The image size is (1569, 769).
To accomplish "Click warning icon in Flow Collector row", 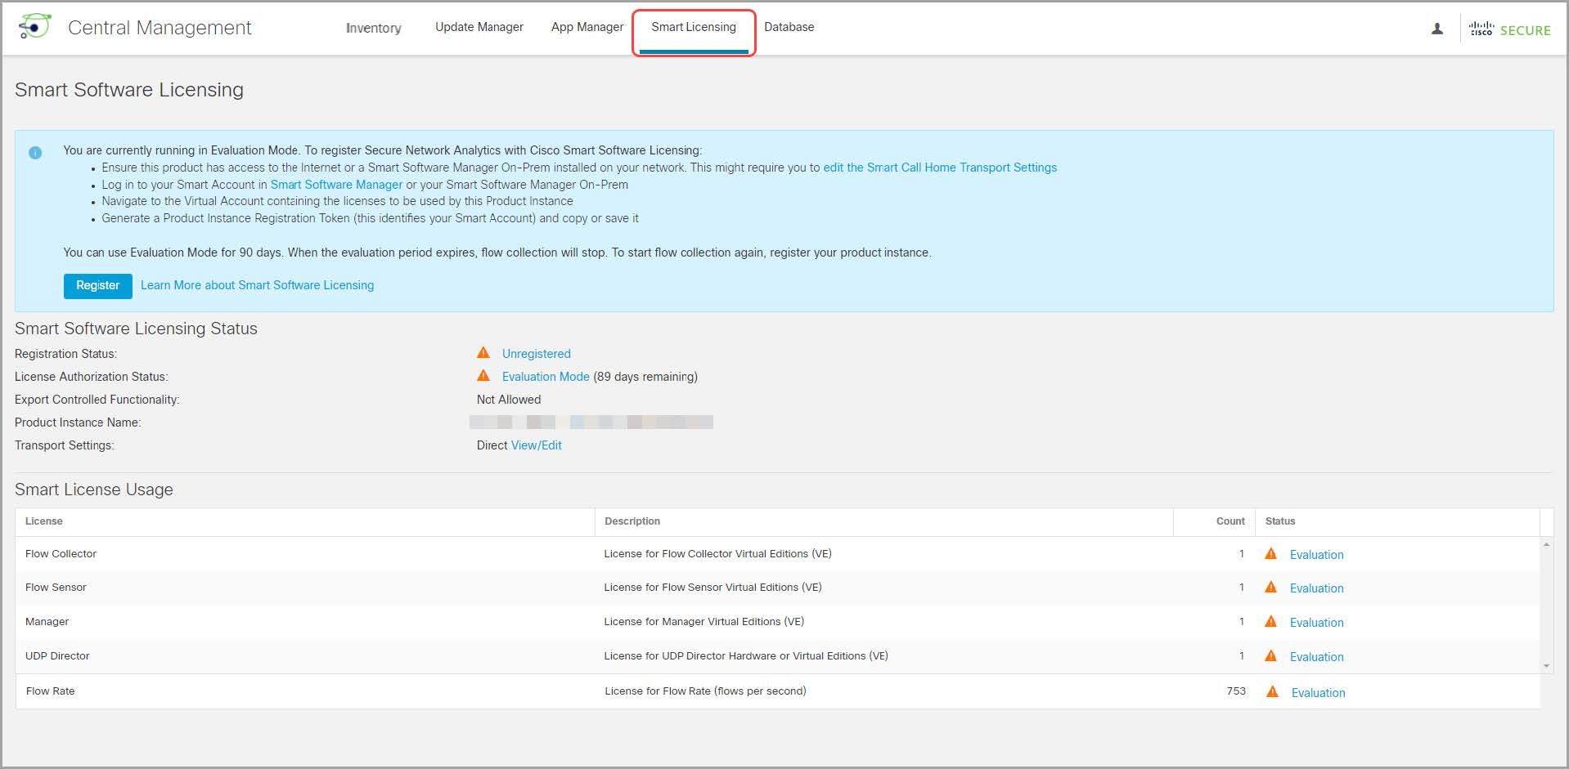I will click(x=1270, y=553).
